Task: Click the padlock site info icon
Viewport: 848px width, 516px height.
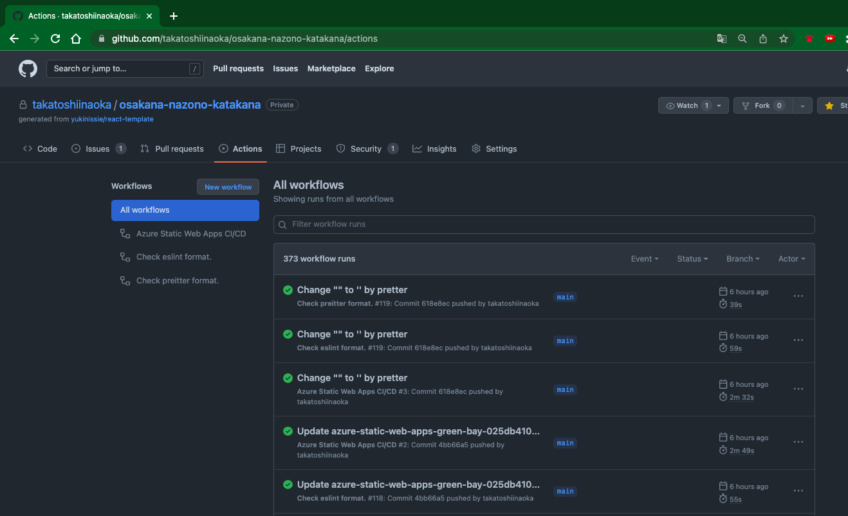Action: pos(101,39)
